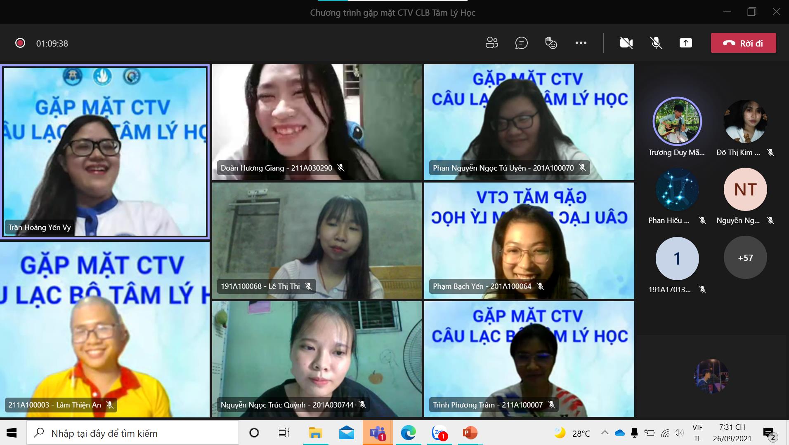The width and height of the screenshot is (789, 445).
Task: Click the red recording indicator
Action: [20, 43]
